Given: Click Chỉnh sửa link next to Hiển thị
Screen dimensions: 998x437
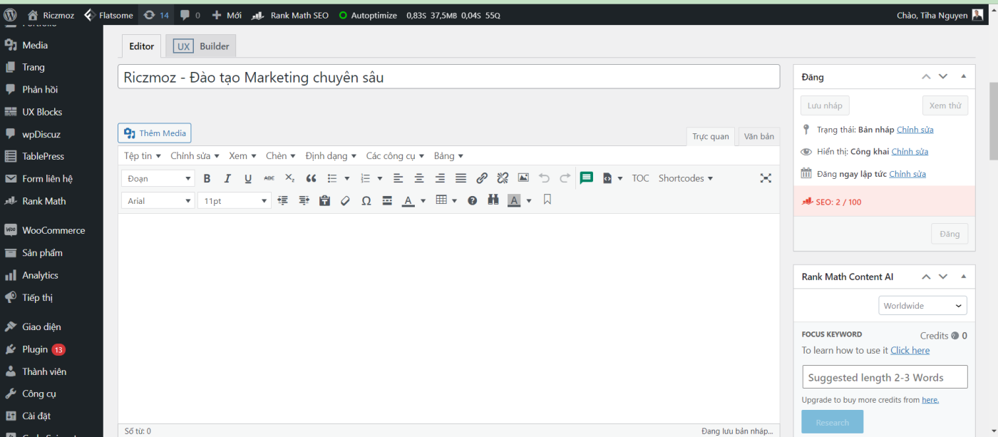Looking at the screenshot, I should (x=910, y=151).
